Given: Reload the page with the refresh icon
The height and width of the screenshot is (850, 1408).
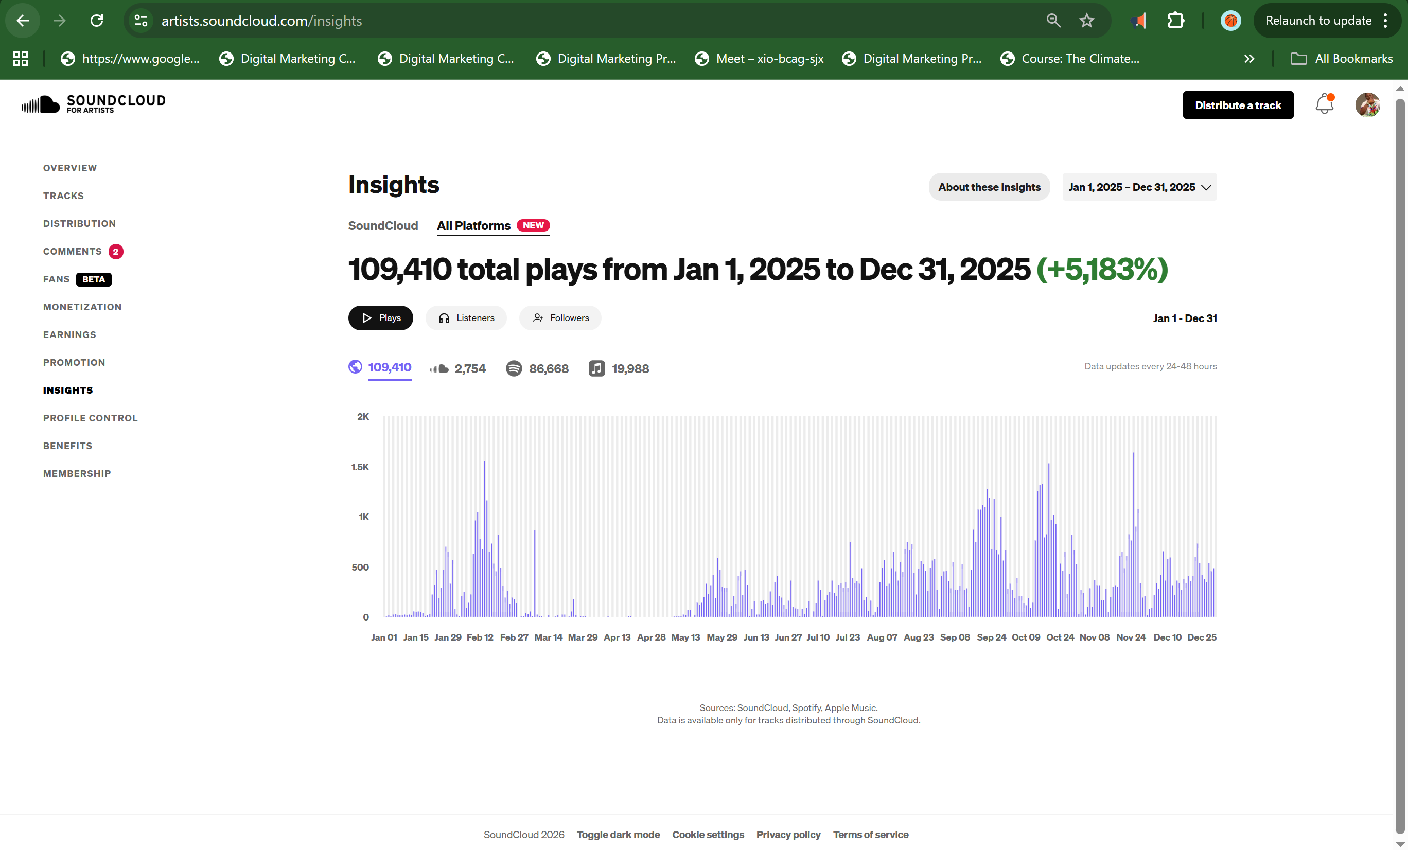Looking at the screenshot, I should click(x=97, y=21).
